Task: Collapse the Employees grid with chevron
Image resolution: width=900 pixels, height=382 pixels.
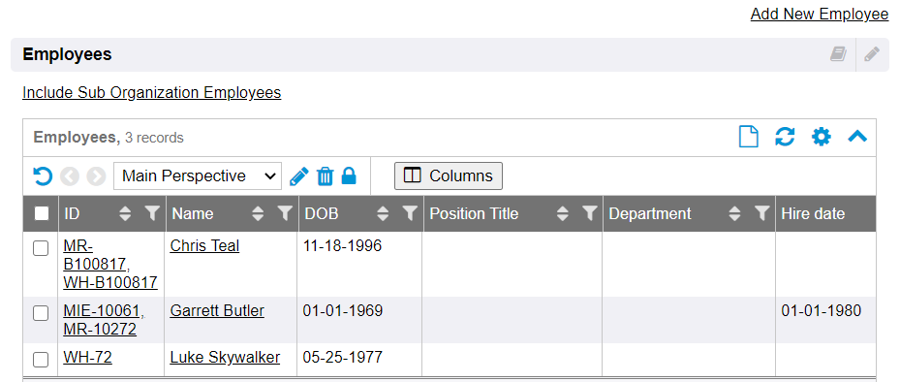Action: click(x=857, y=137)
